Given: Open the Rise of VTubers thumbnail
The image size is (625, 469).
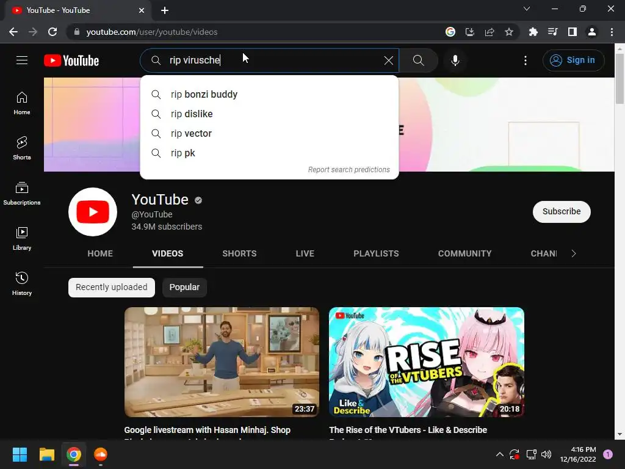Looking at the screenshot, I should click(x=427, y=362).
